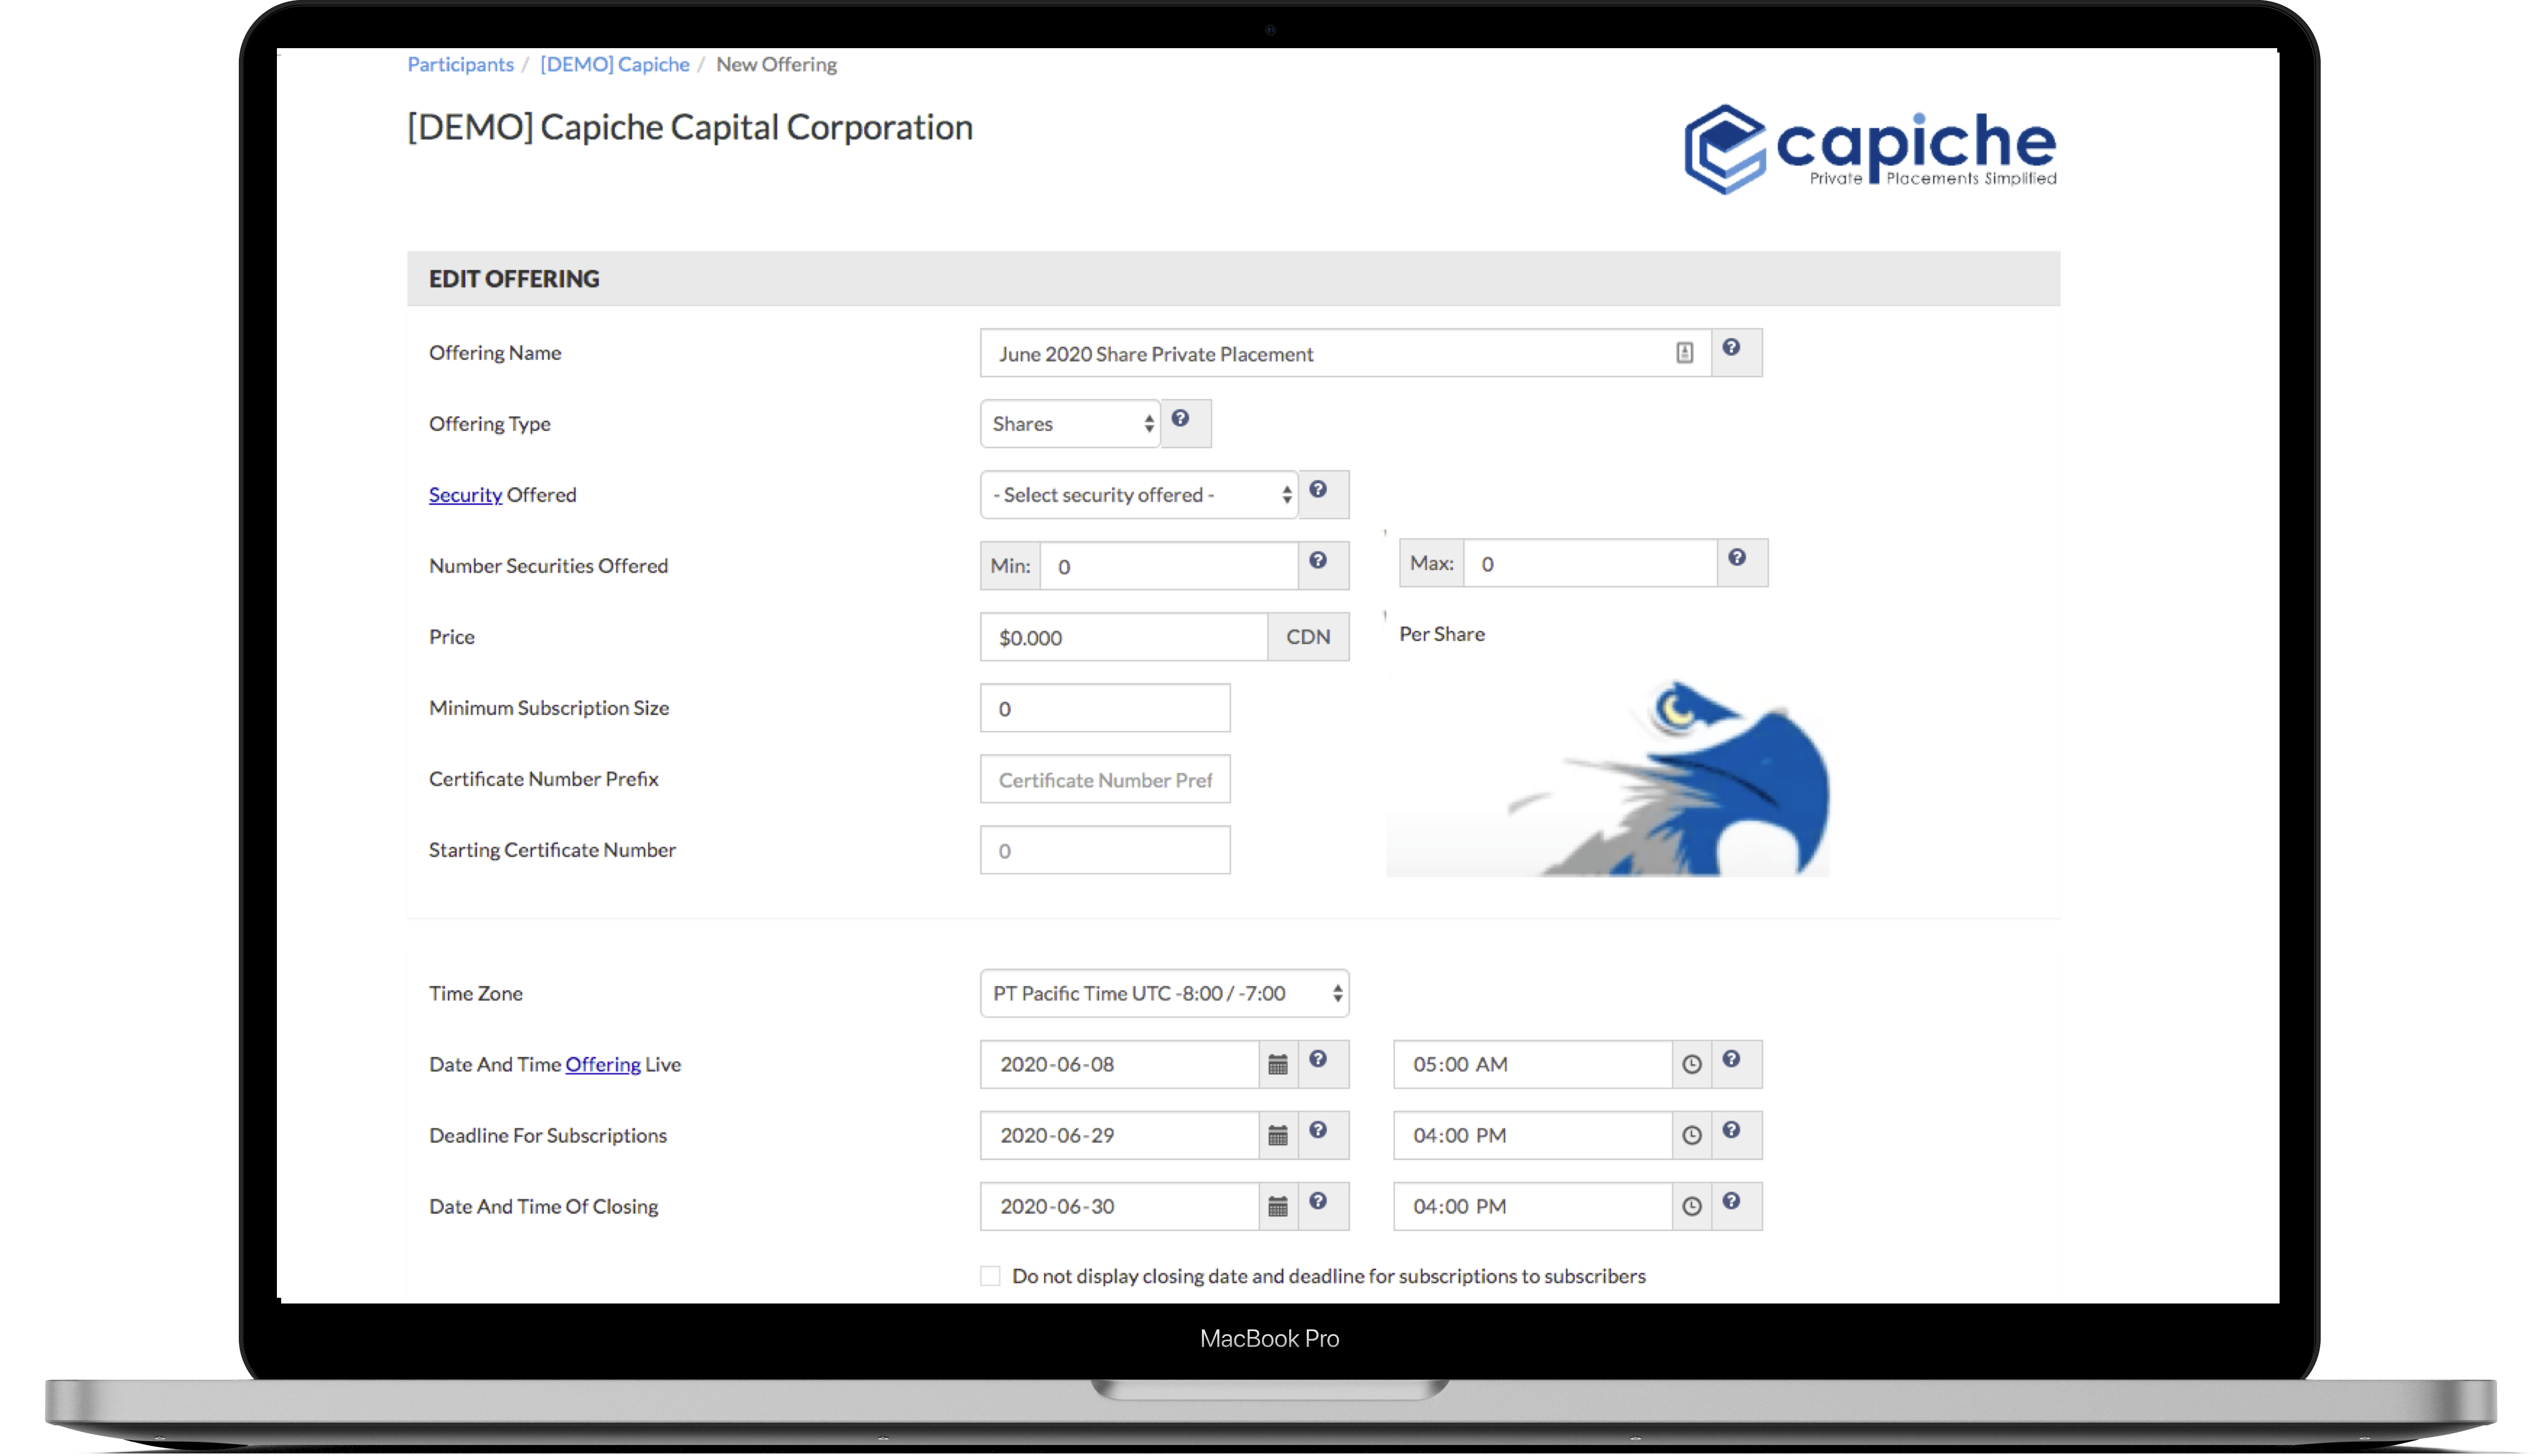Screen dimensions: 2542x1456
Task: Go to Participants breadcrumb
Action: (x=460, y=65)
